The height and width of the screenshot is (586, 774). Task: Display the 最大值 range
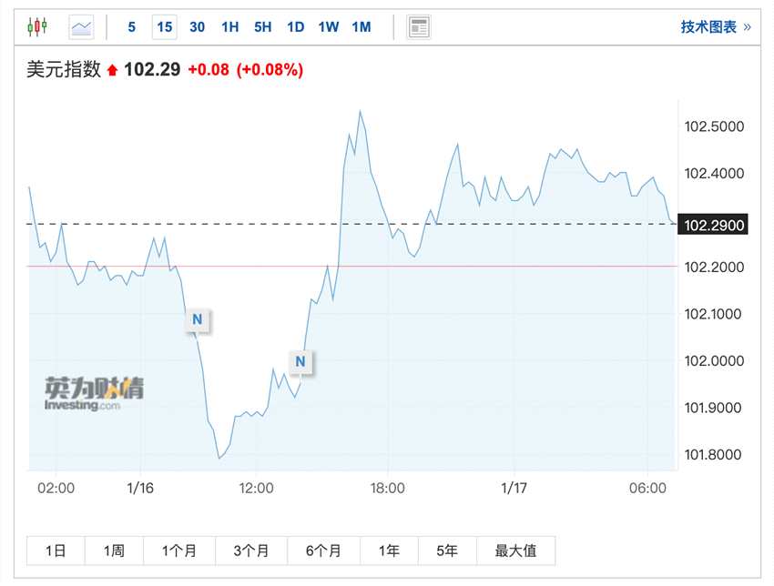point(515,551)
